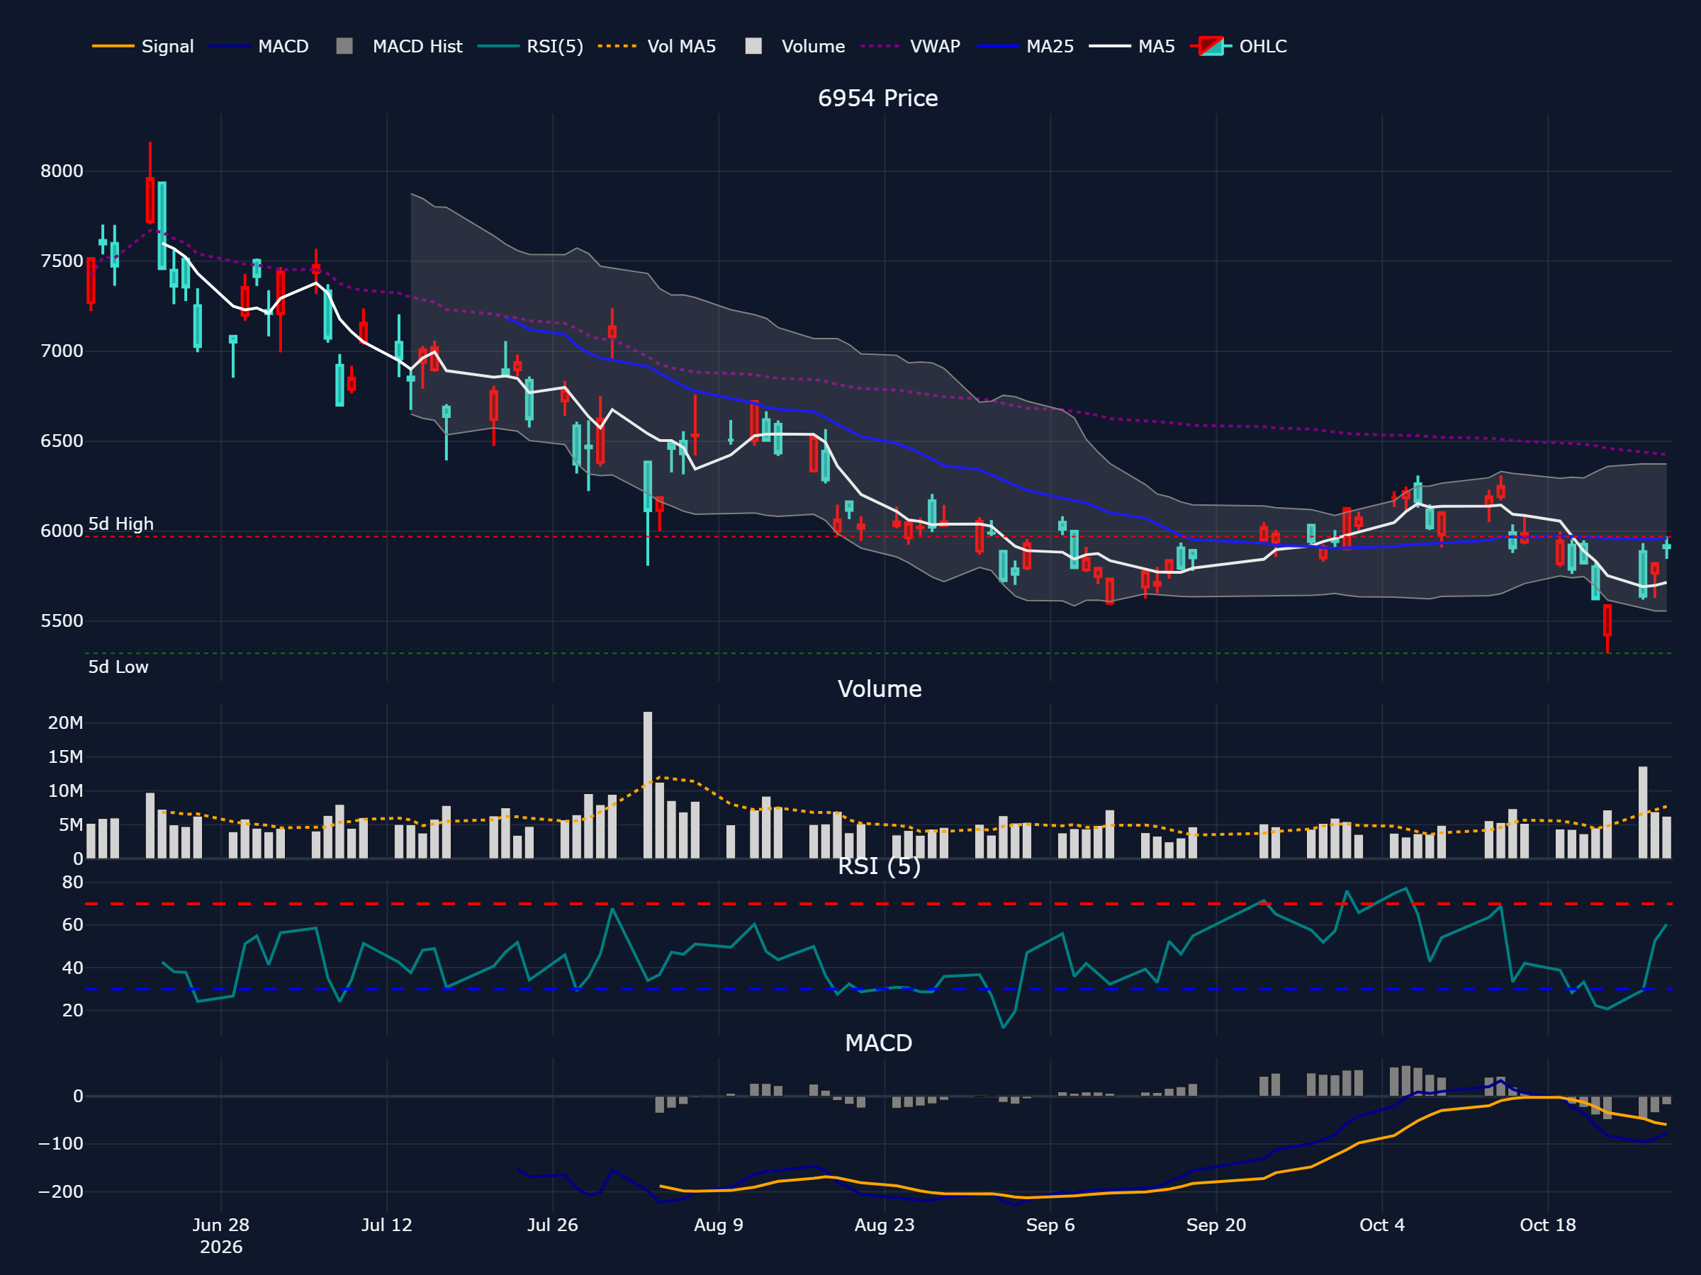Click the 8000 price axis label

(x=62, y=171)
